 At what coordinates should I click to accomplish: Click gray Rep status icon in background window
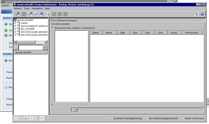6,87
